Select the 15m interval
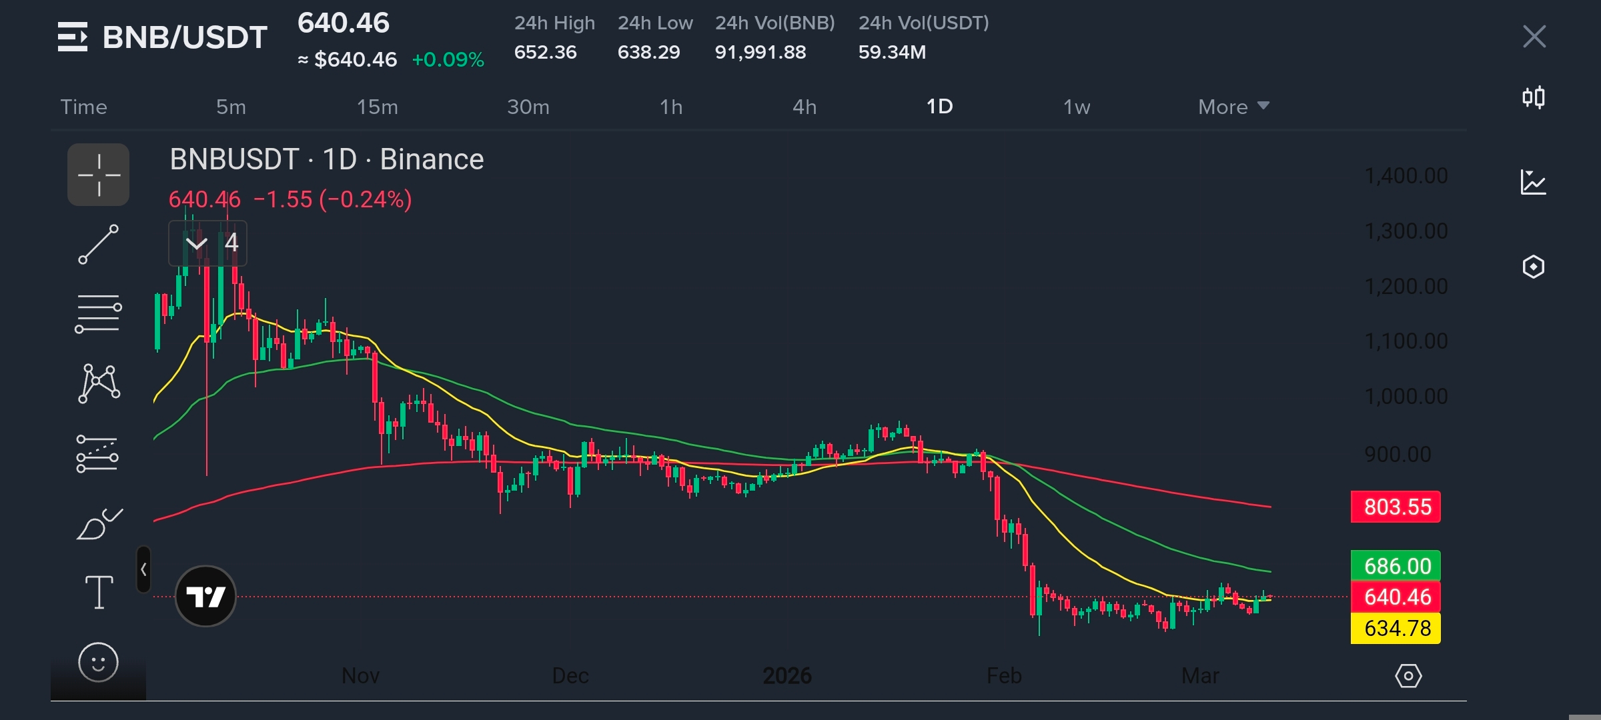 (377, 107)
